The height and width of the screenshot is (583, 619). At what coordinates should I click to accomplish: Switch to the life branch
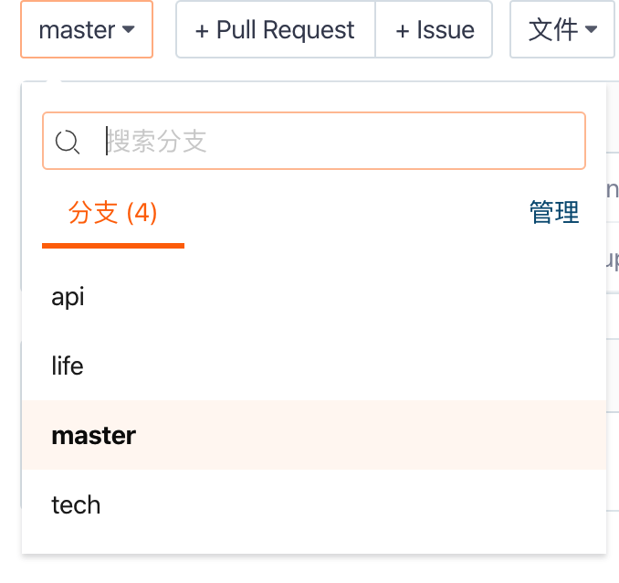coord(68,366)
